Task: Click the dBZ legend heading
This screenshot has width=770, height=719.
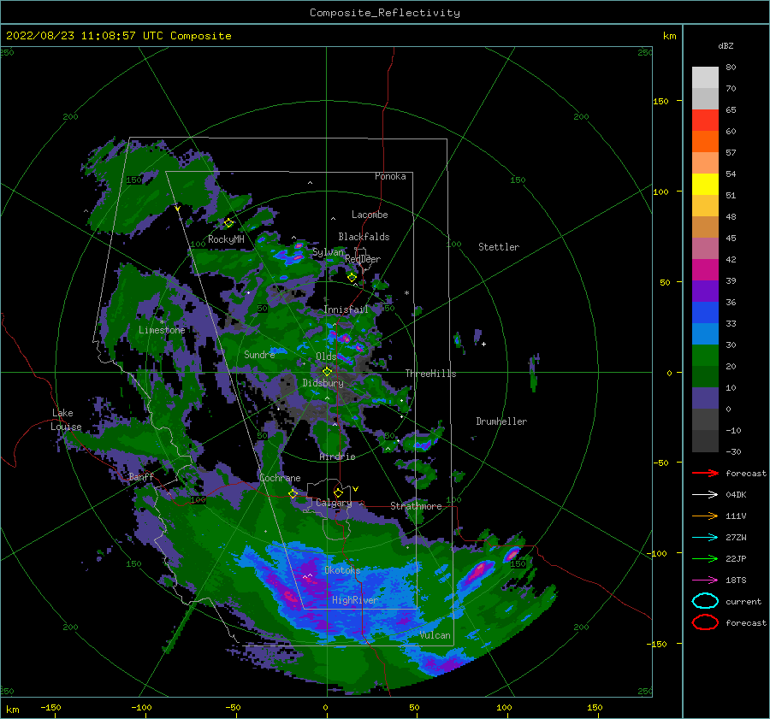Action: 726,45
